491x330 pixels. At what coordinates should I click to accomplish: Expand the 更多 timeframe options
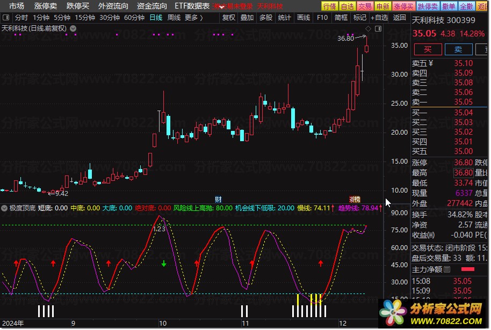(194, 18)
